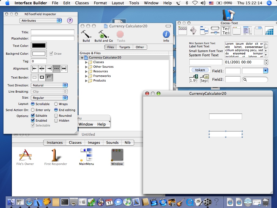Choose the bezel text border style
This screenshot has width=277, height=208.
(x=49, y=77)
